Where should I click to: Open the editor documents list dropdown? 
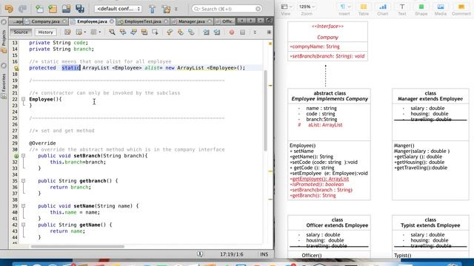261,21
